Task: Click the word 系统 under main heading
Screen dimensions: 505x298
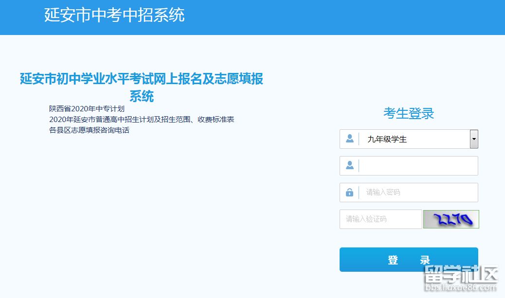Action: [x=142, y=96]
